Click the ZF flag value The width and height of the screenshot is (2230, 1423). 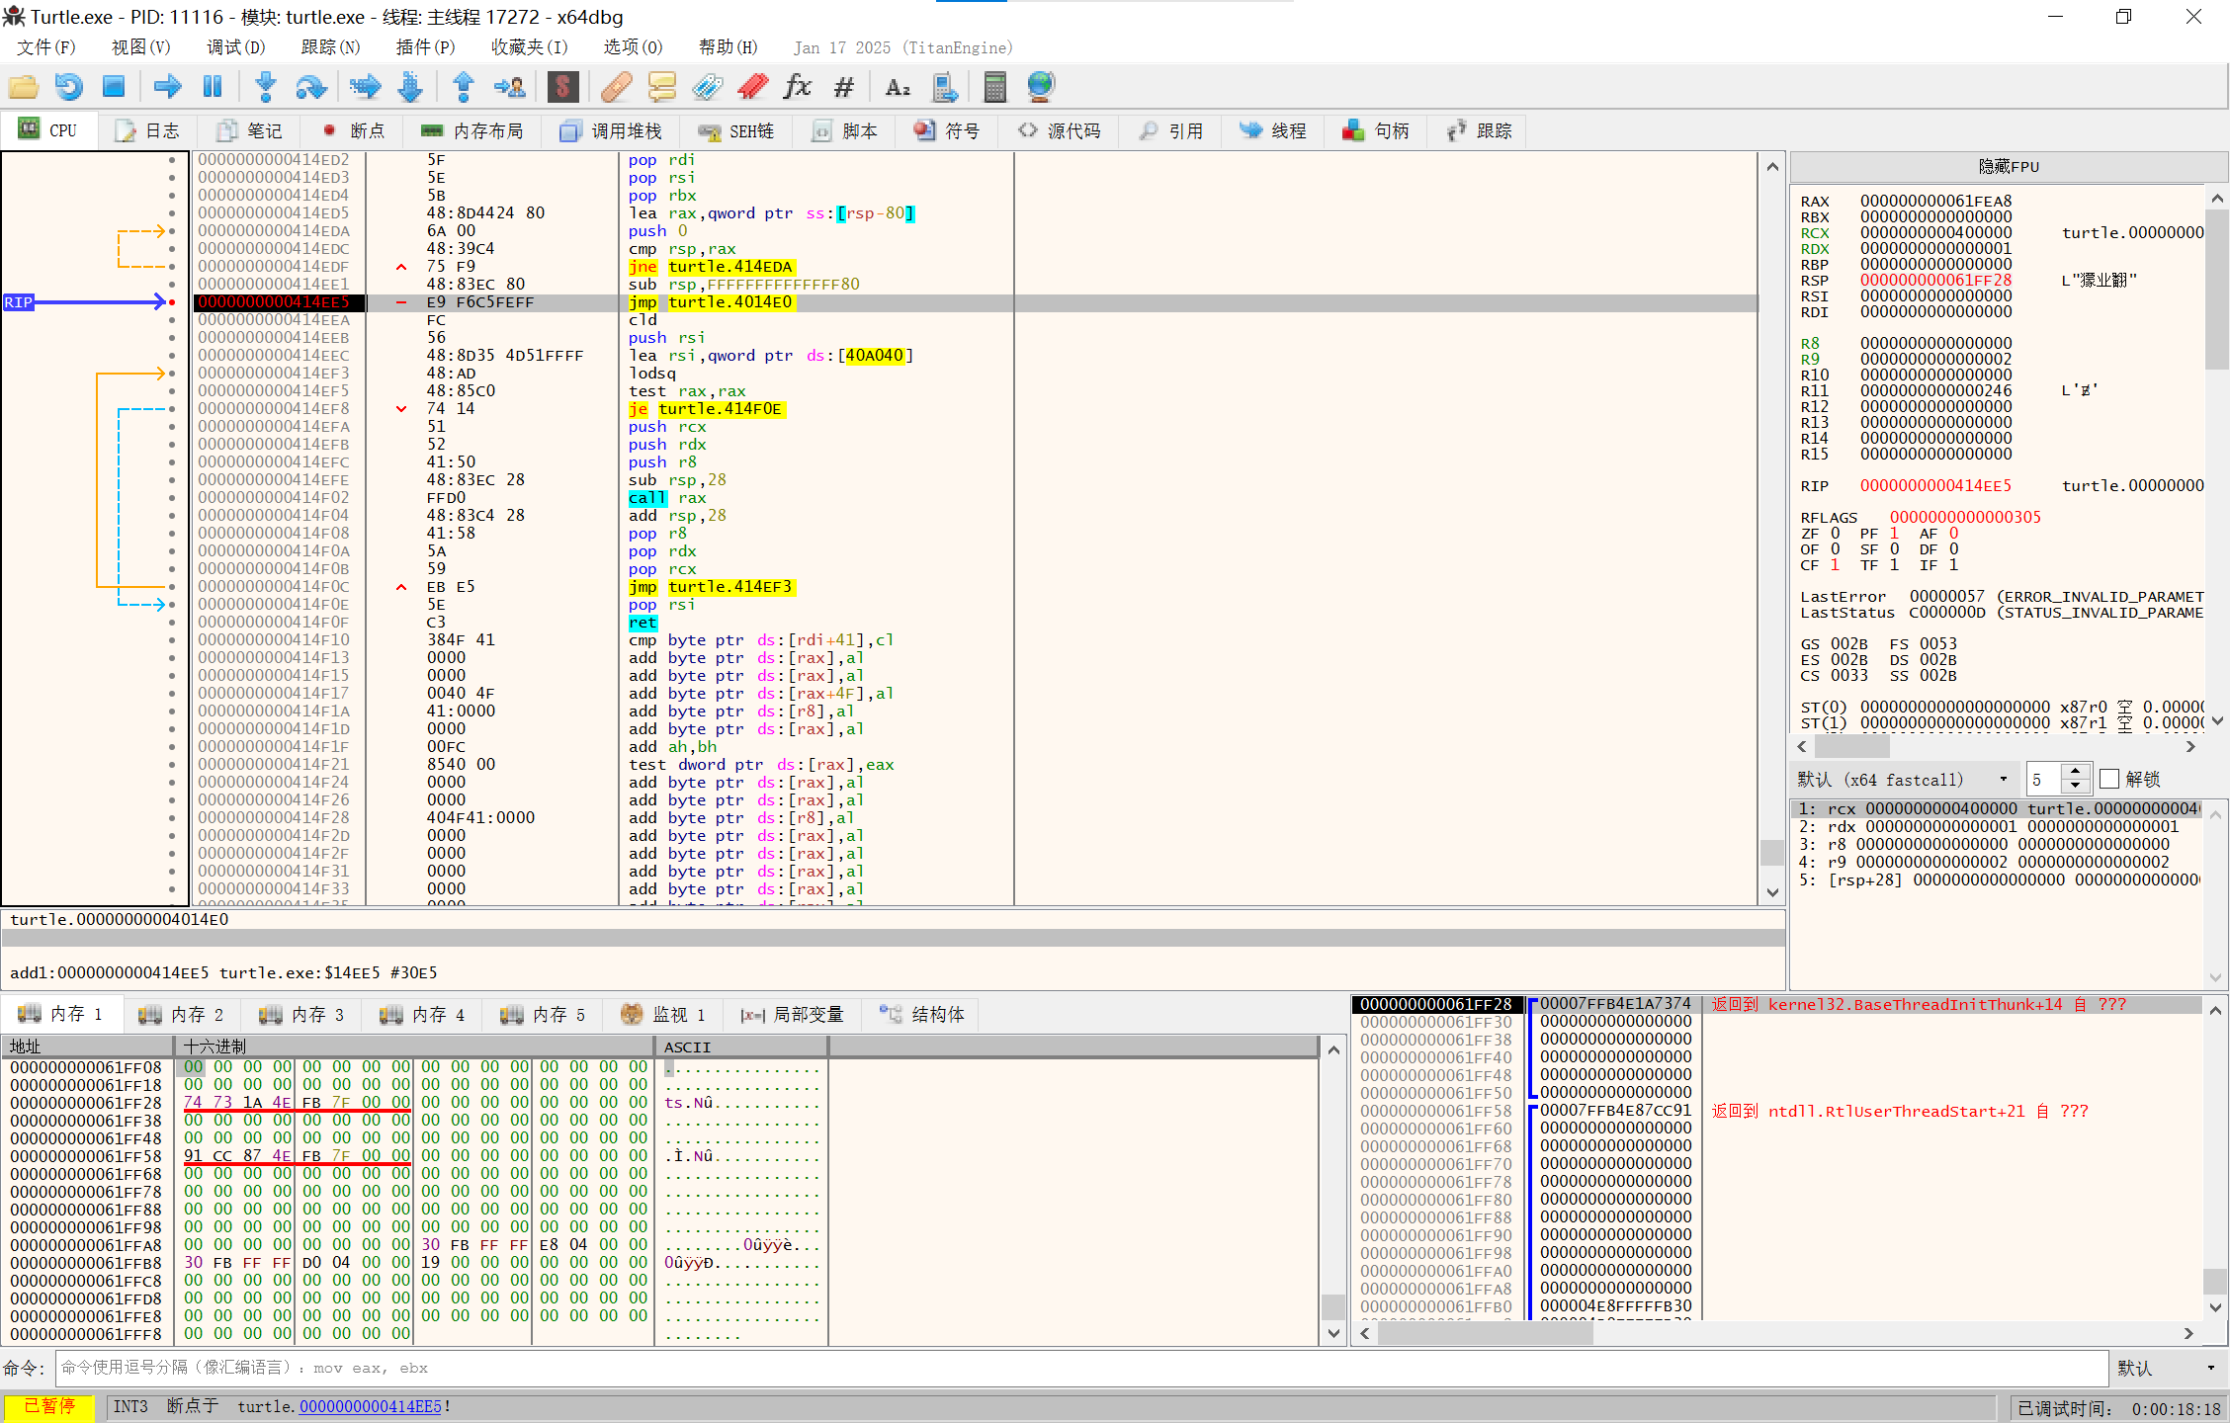tap(1836, 534)
